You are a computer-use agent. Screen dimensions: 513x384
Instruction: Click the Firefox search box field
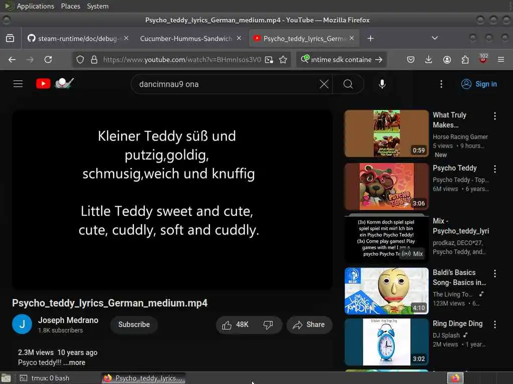pos(341,60)
